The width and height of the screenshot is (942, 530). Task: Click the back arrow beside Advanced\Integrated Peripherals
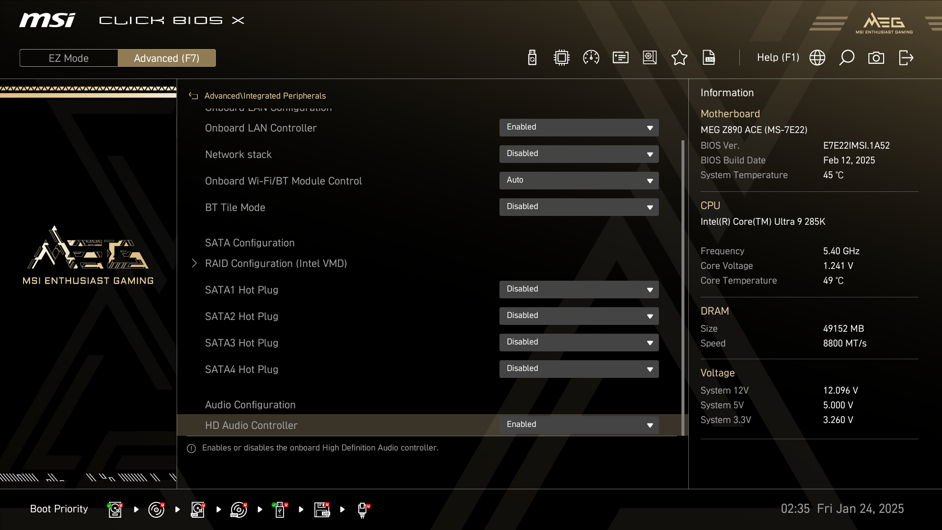193,96
